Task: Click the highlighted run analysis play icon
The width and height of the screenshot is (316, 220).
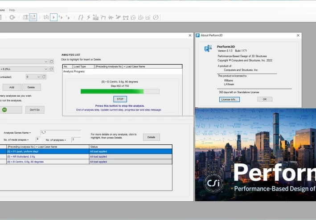Action: [x=53, y=17]
